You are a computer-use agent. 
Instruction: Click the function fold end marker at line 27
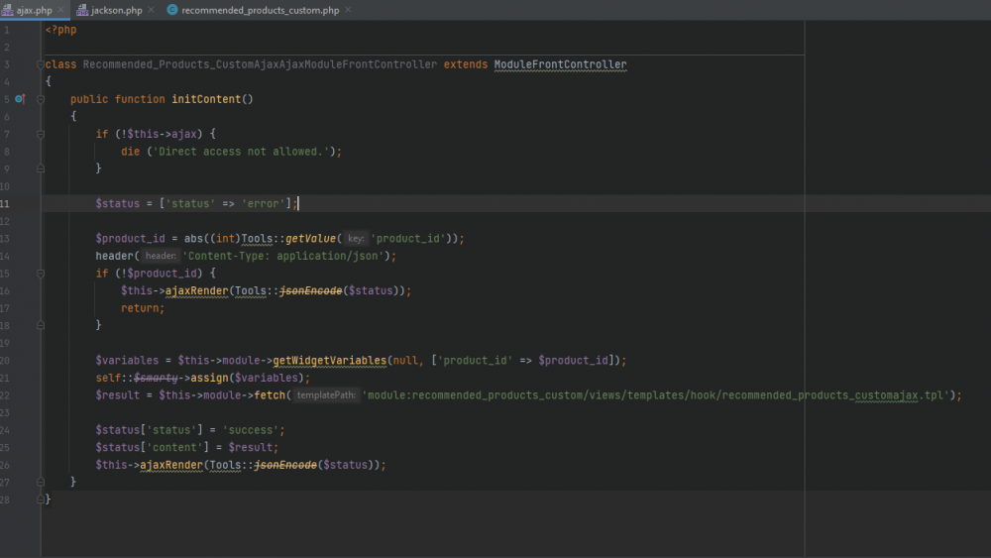[41, 482]
